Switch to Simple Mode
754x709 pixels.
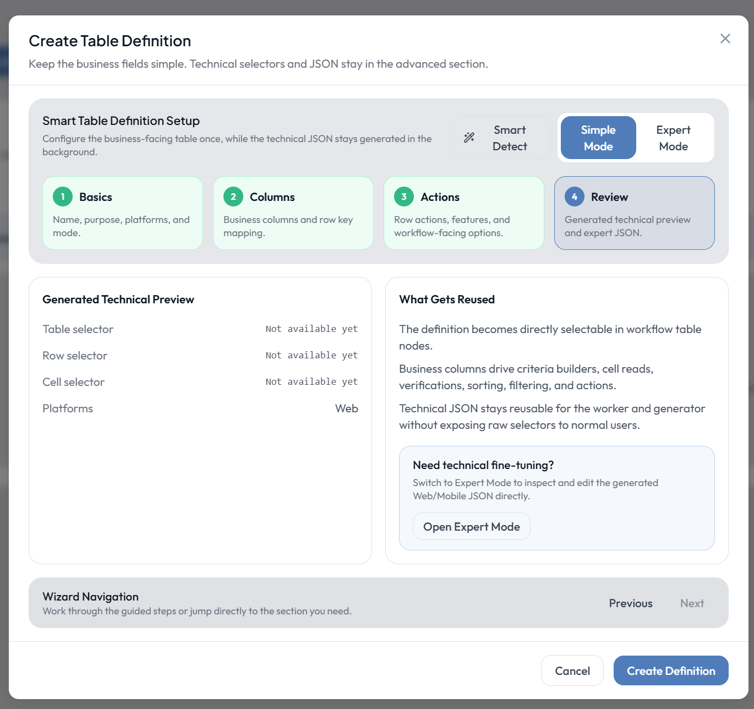coord(598,138)
